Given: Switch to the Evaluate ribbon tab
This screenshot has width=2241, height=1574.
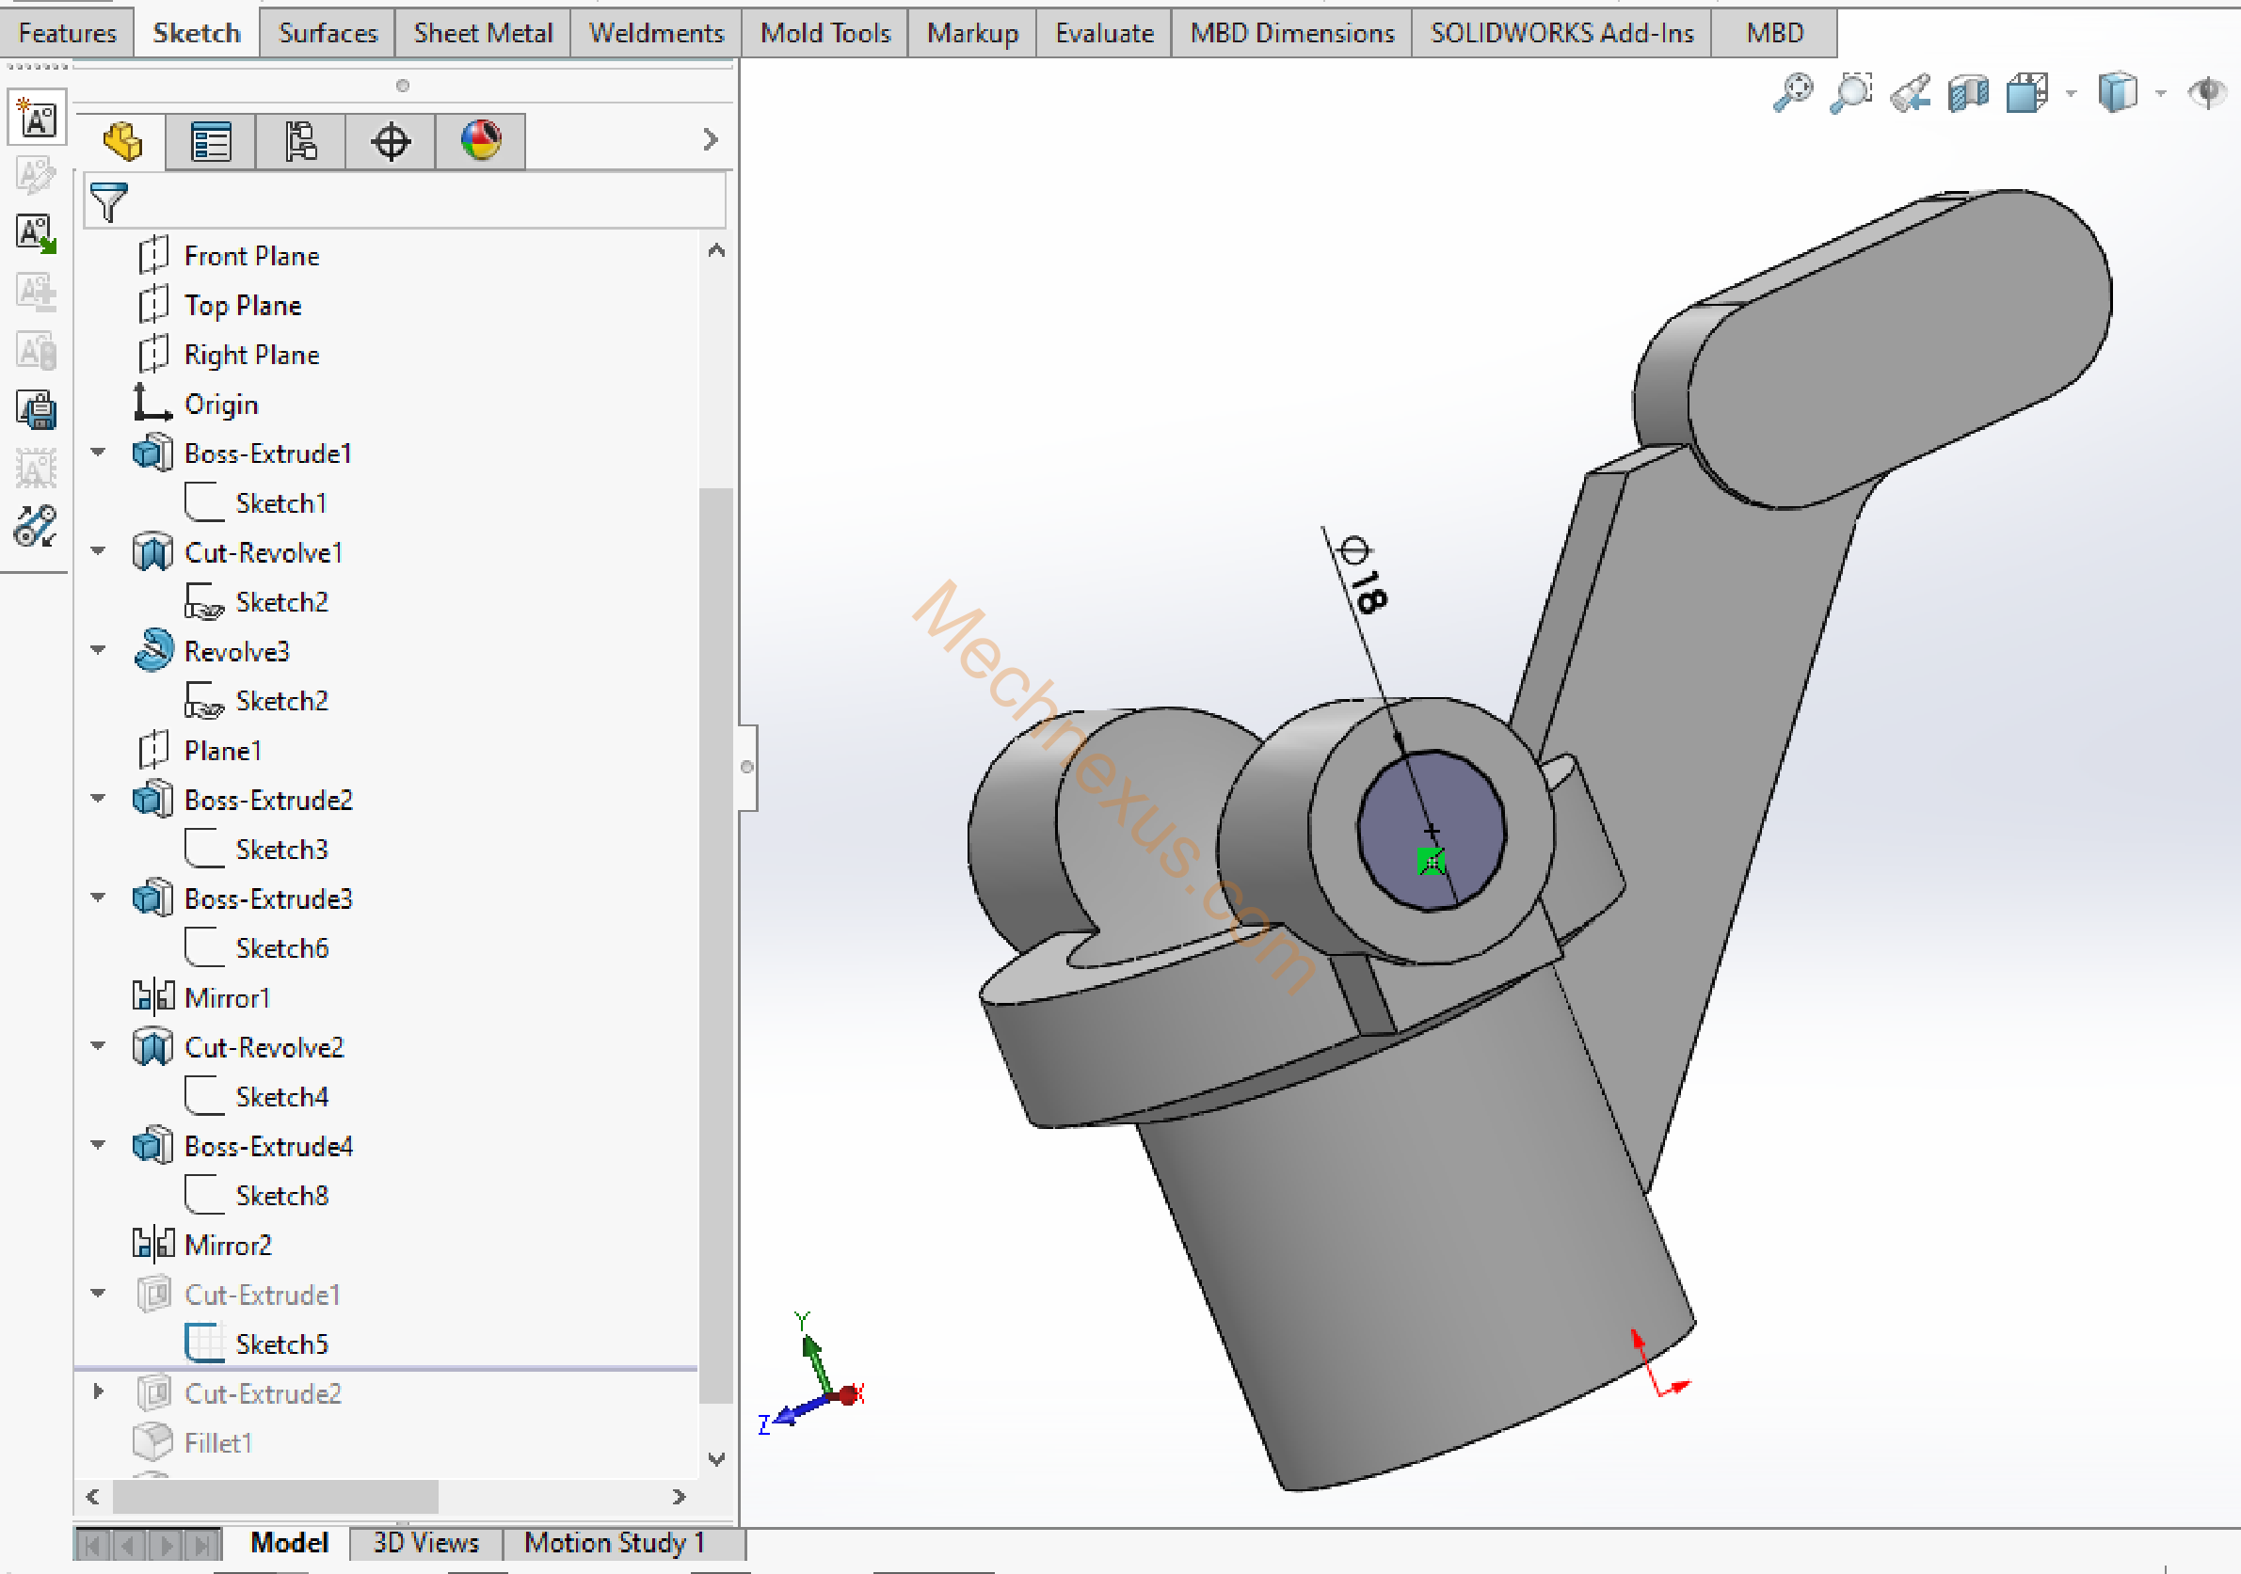Looking at the screenshot, I should 1104,33.
